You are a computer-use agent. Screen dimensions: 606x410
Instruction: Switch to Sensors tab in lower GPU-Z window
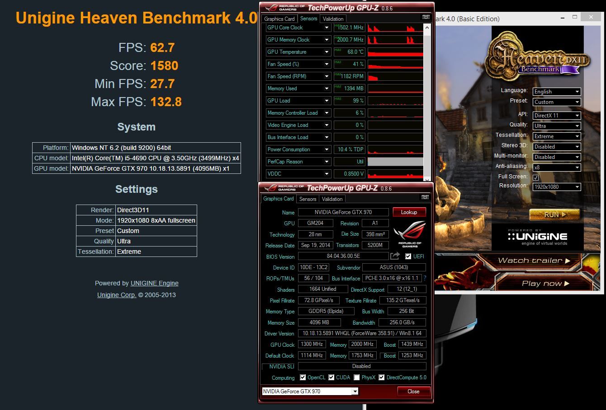(x=308, y=199)
